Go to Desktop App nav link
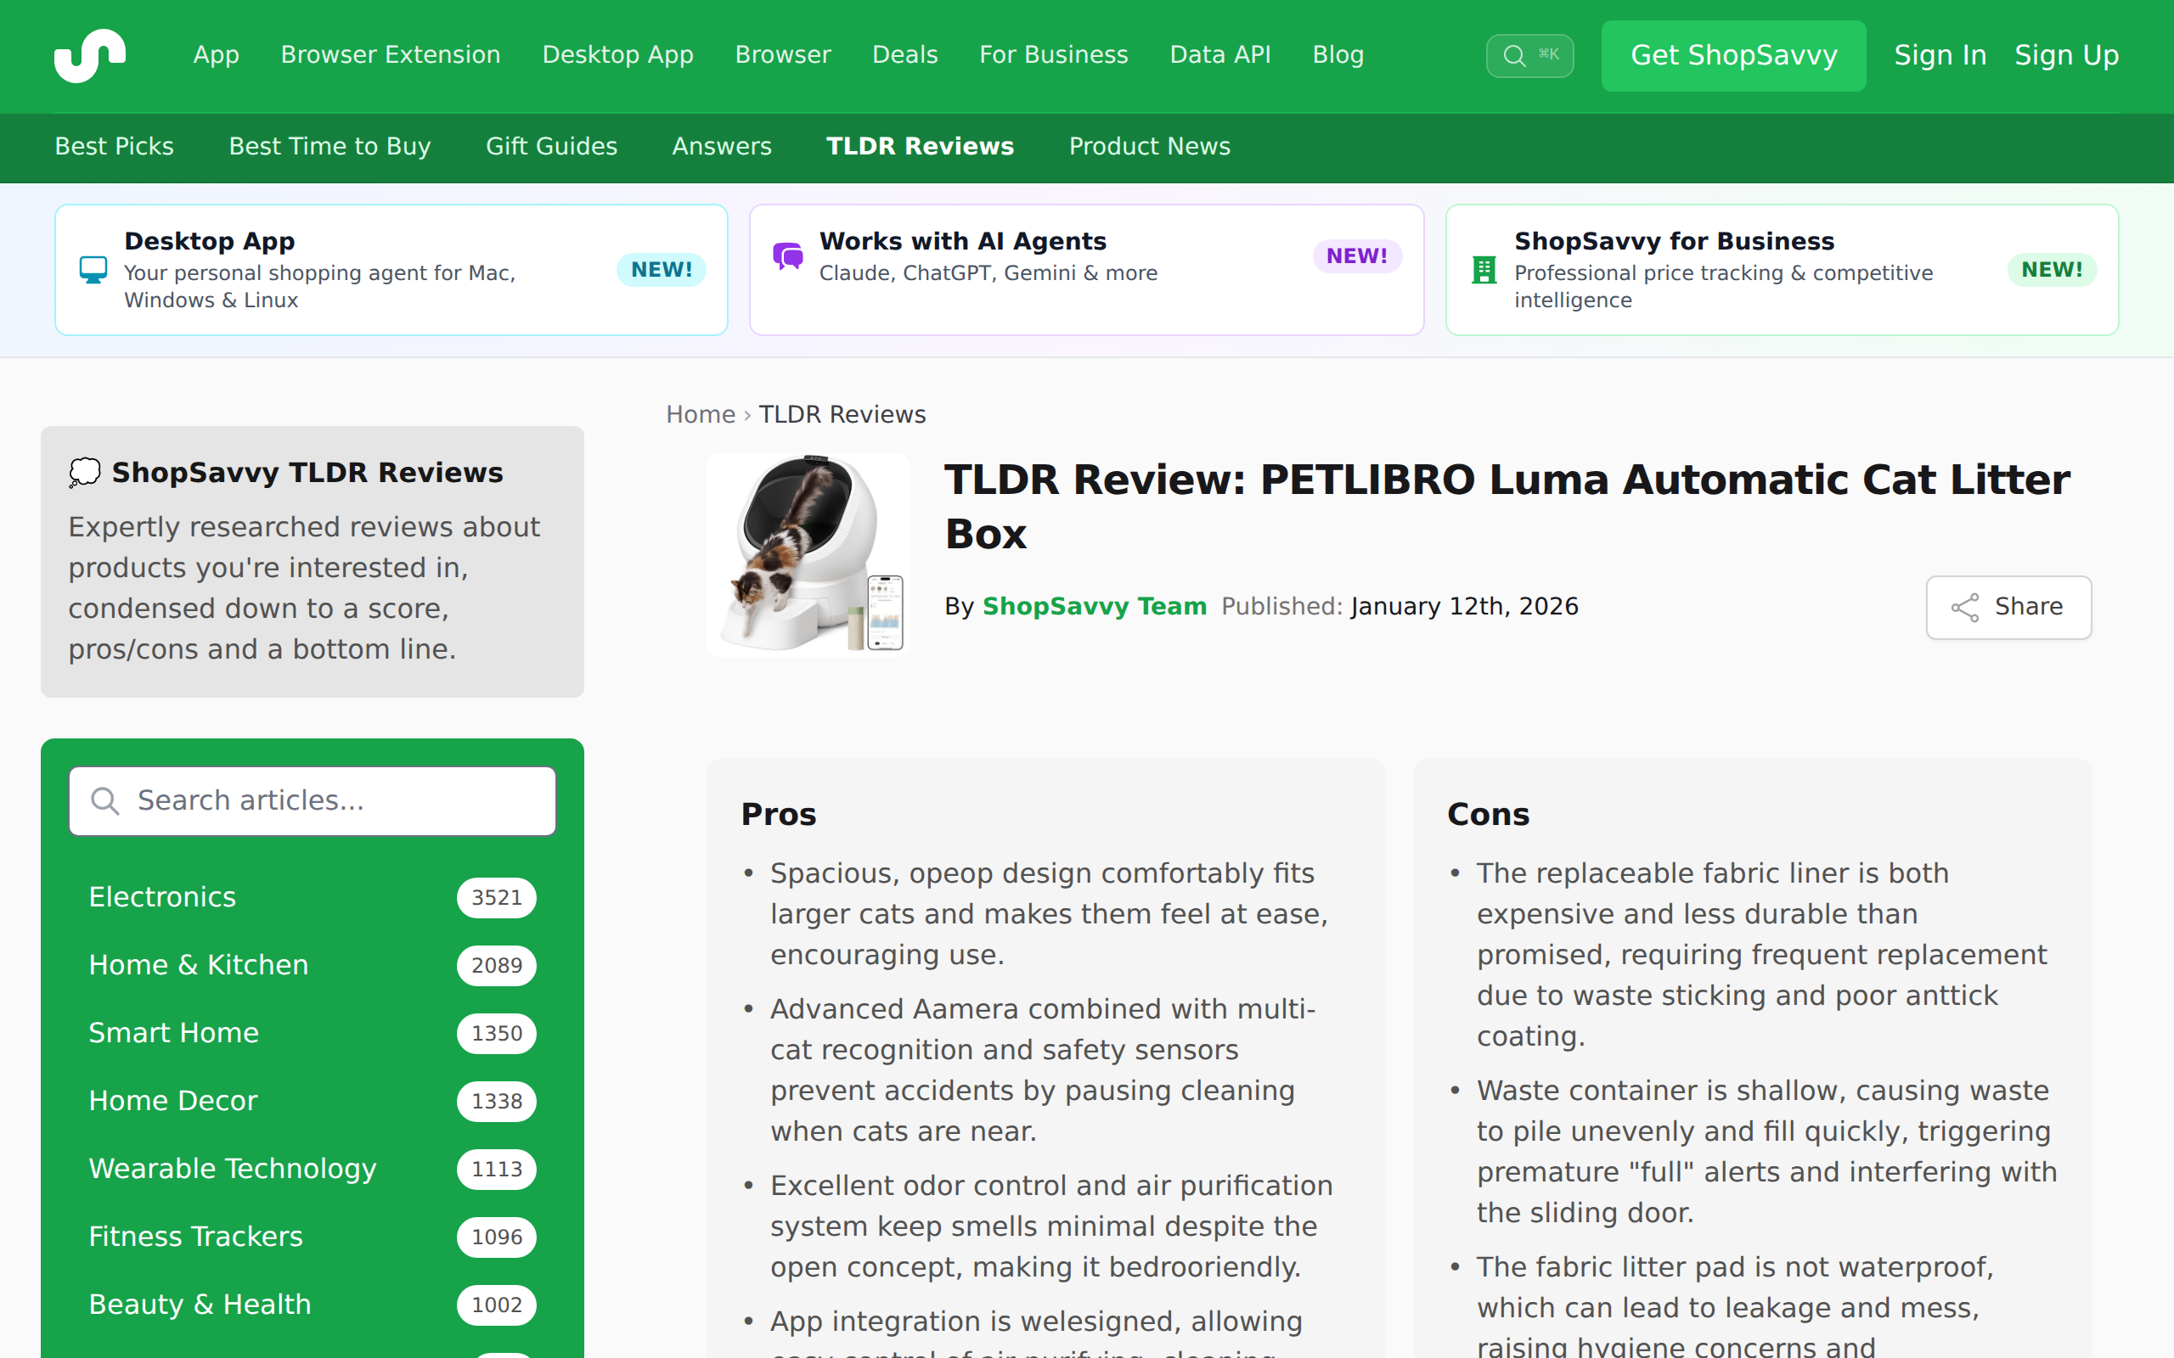2174x1358 pixels. tap(618, 55)
